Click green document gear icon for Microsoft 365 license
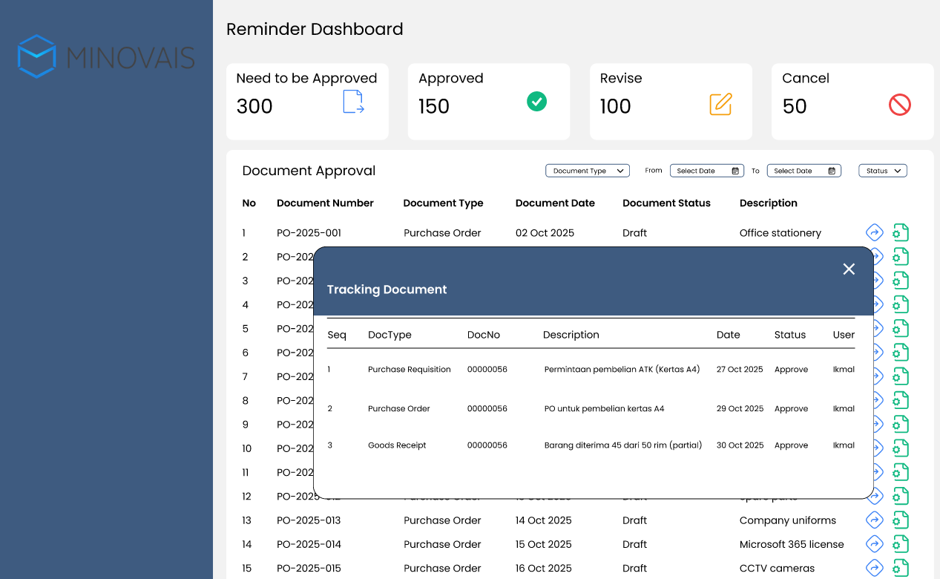Viewport: 940px width, 579px height. point(900,544)
